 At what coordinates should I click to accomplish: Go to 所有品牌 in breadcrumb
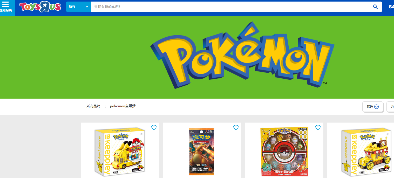(x=93, y=106)
